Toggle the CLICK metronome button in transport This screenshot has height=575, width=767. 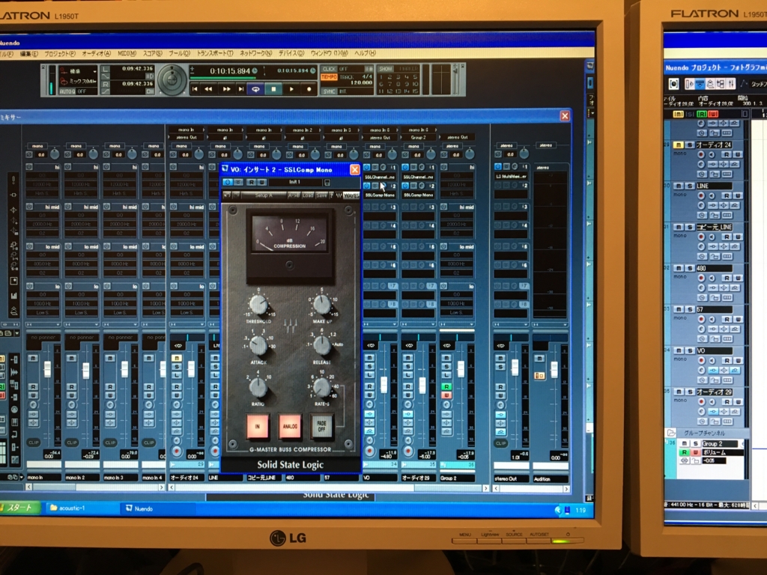[x=330, y=69]
